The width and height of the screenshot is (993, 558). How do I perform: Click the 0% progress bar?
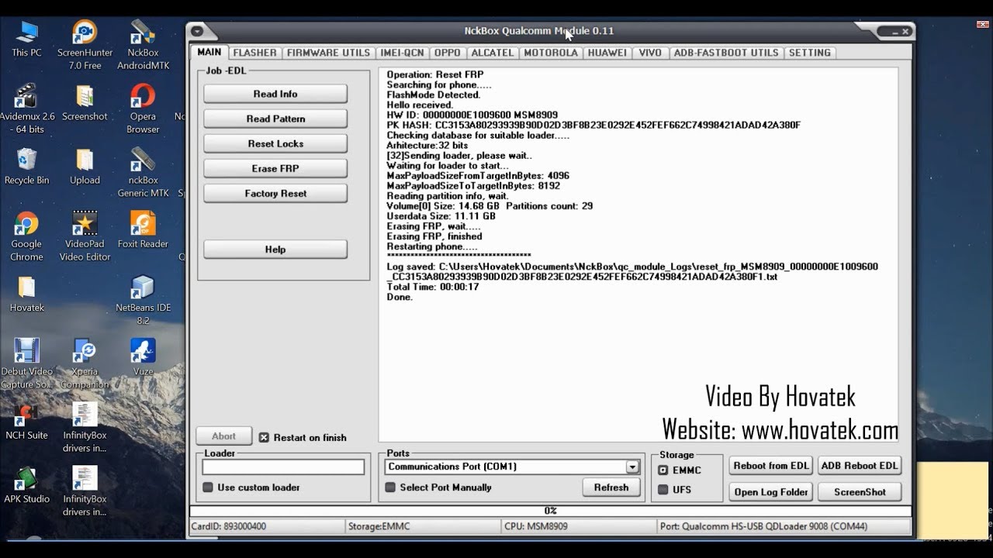pos(550,511)
